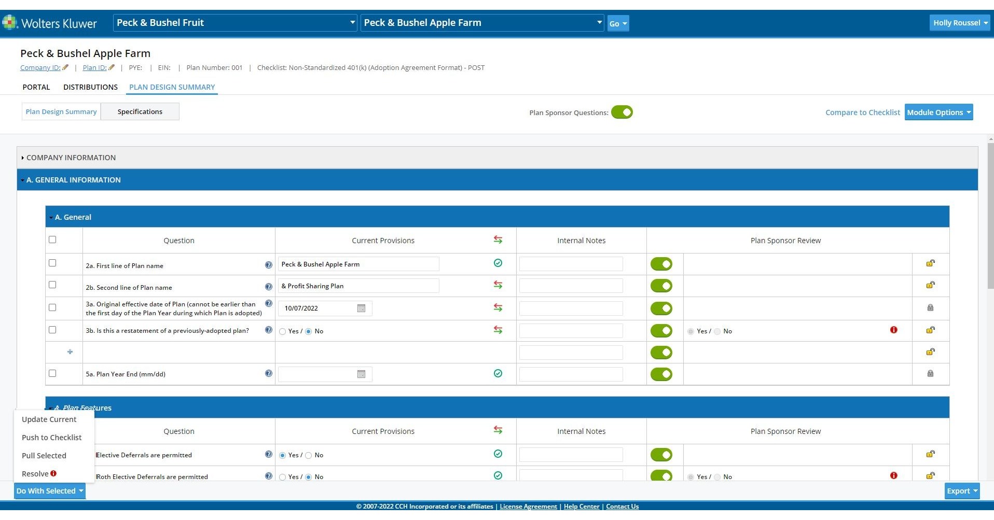Unlock the Plan Sponsor Review padlock for row 2a

click(x=930, y=263)
